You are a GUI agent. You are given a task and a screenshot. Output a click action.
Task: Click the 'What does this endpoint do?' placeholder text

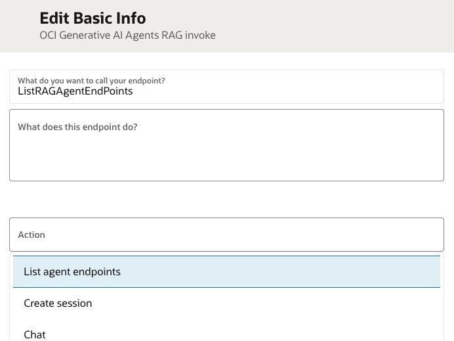pos(77,127)
